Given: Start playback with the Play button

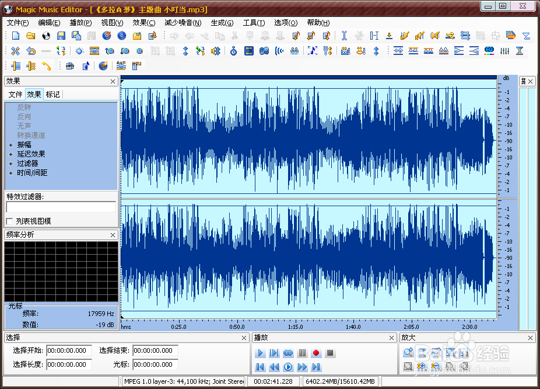Looking at the screenshot, I should (x=260, y=353).
